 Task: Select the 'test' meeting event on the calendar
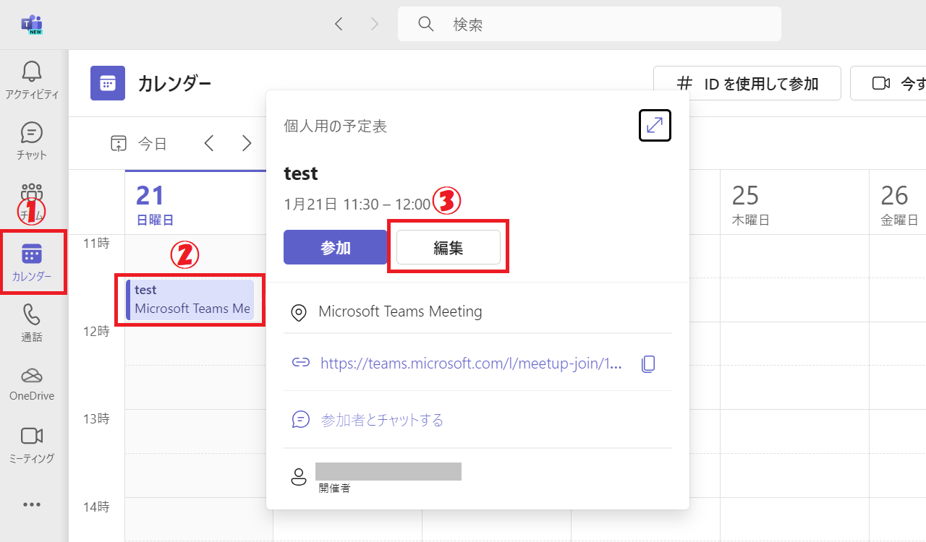tap(190, 299)
